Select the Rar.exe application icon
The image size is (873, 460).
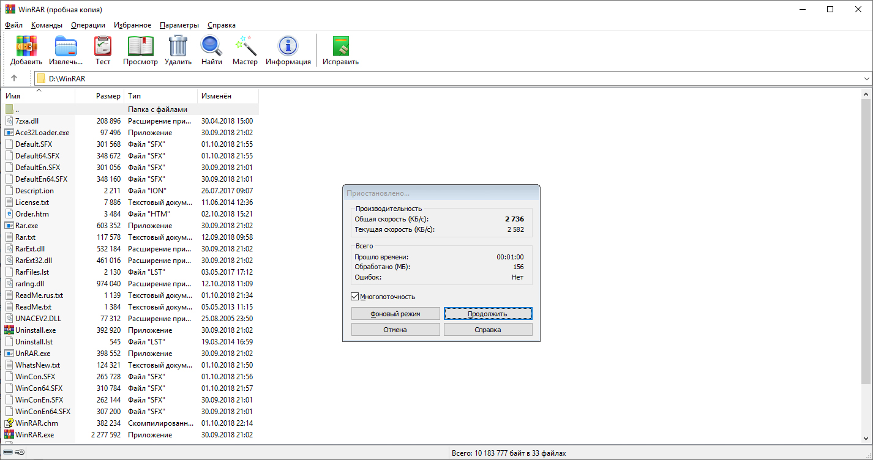[x=9, y=226]
